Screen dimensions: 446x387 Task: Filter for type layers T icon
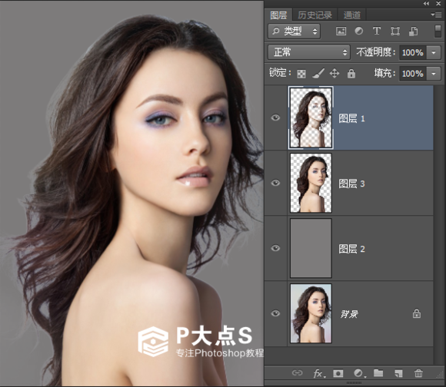(377, 31)
